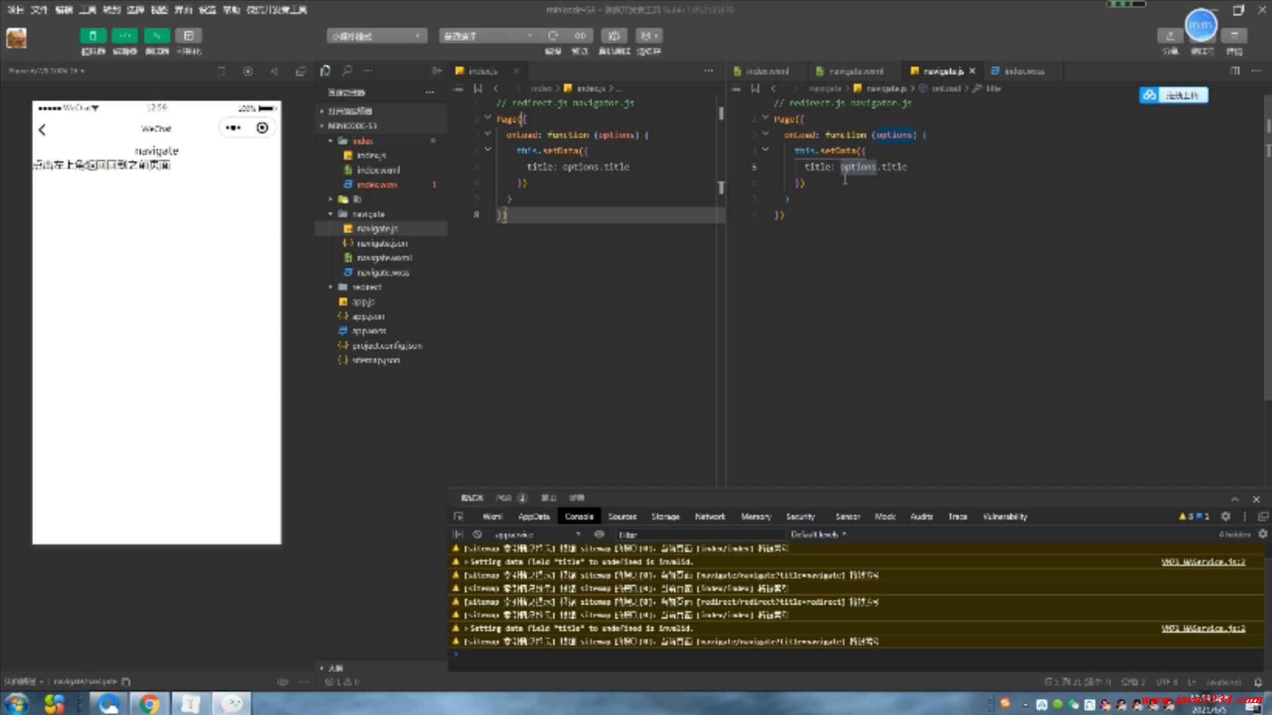Click the Upload icon in top toolbar
This screenshot has width=1272, height=715.
[x=1170, y=36]
